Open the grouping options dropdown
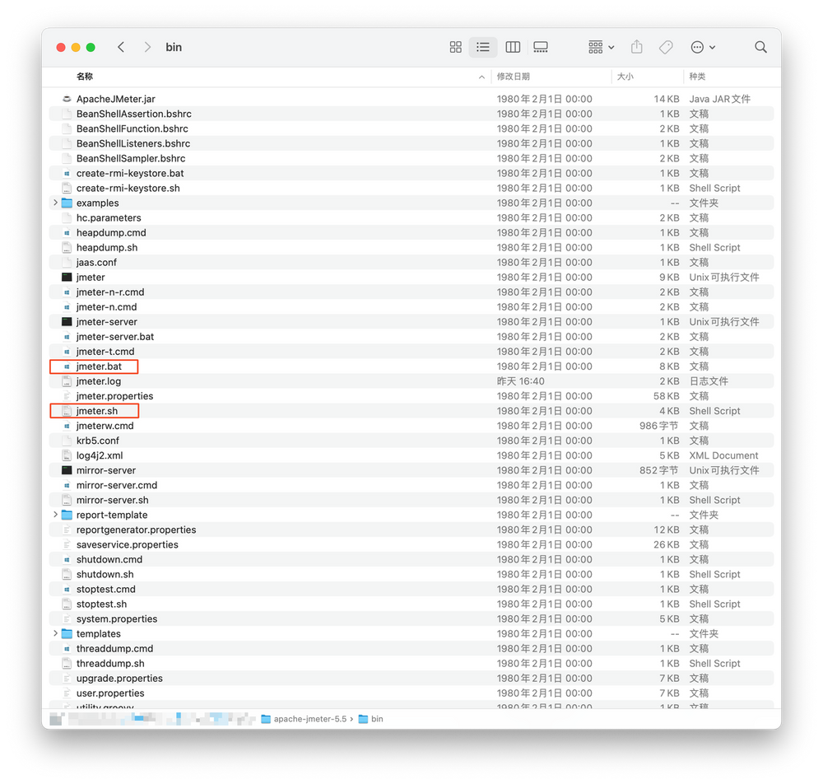The image size is (823, 784). click(x=600, y=47)
